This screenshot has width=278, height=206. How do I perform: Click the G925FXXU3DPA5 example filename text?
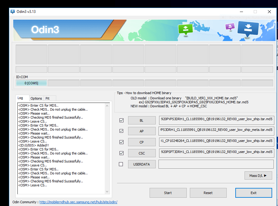(197, 102)
